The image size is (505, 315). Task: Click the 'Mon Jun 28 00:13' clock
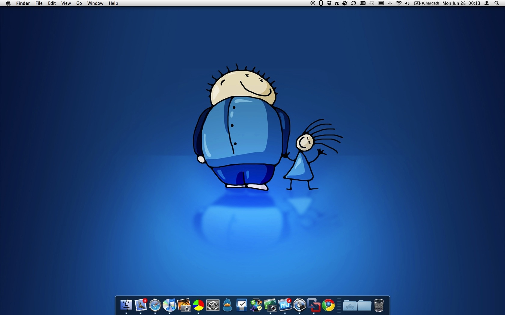point(461,3)
